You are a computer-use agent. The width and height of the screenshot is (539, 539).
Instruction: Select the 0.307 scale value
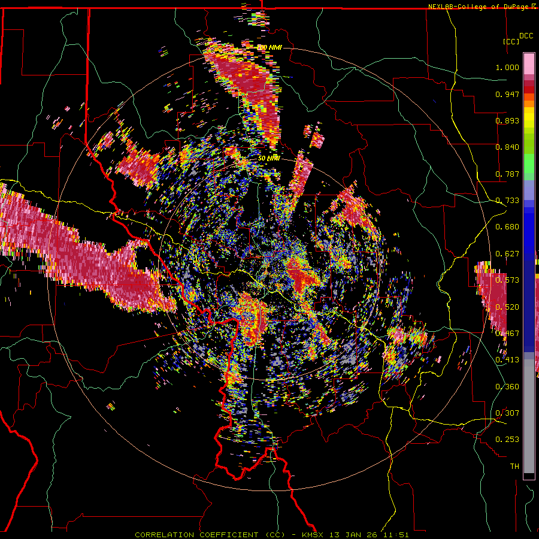click(507, 413)
